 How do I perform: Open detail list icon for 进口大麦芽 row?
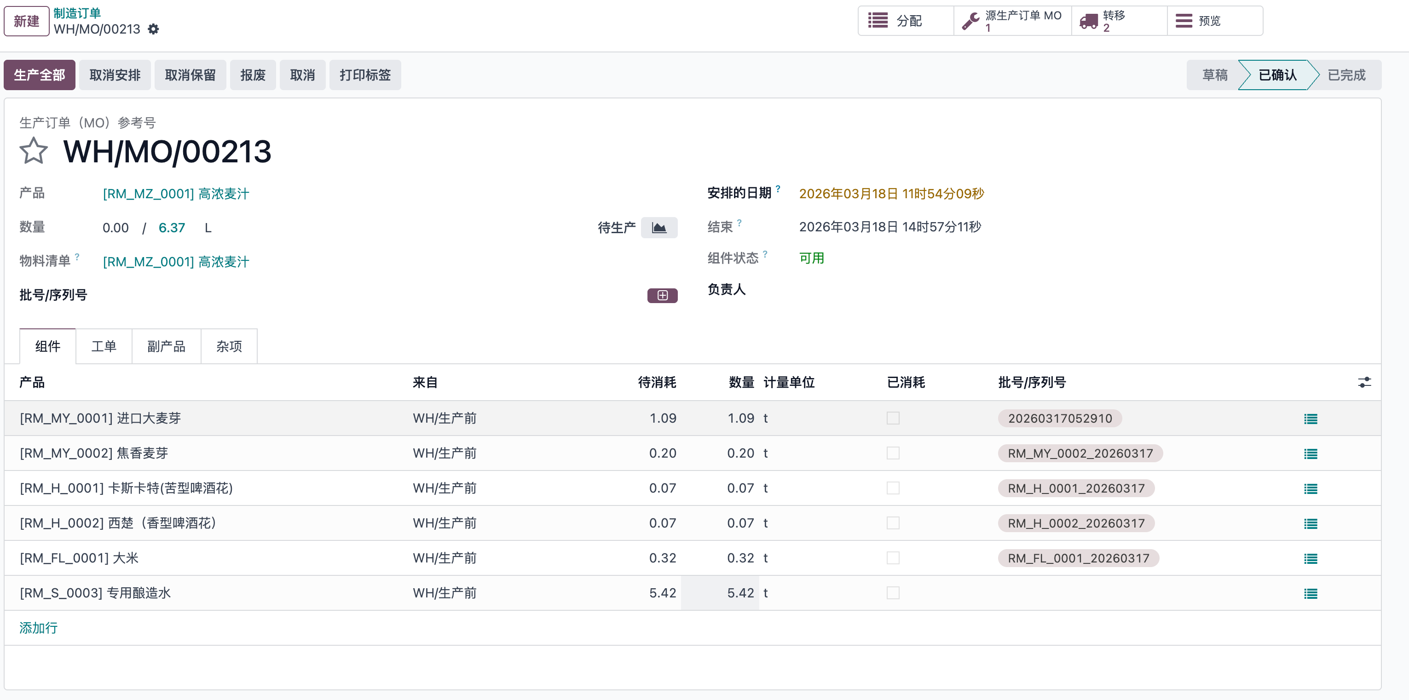[1311, 419]
